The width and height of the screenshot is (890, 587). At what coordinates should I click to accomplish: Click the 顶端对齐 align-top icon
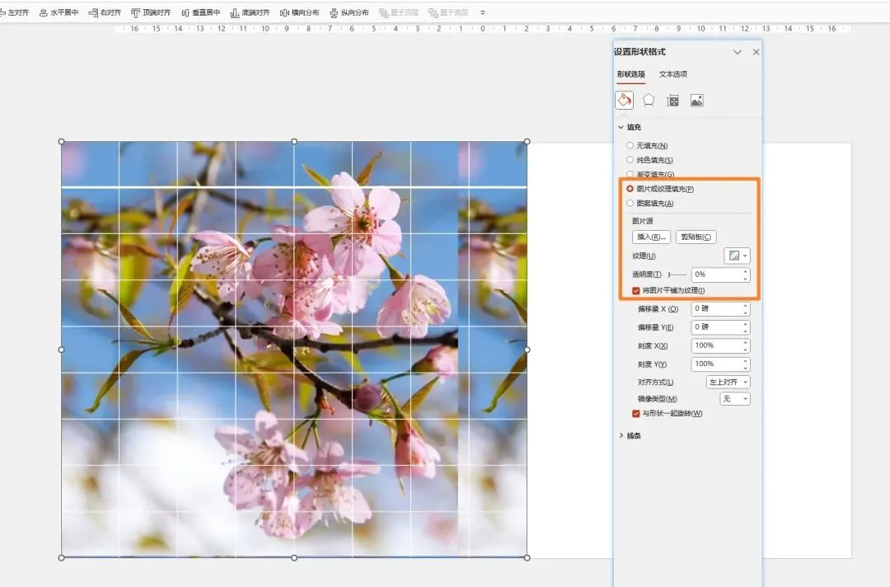[x=135, y=12]
